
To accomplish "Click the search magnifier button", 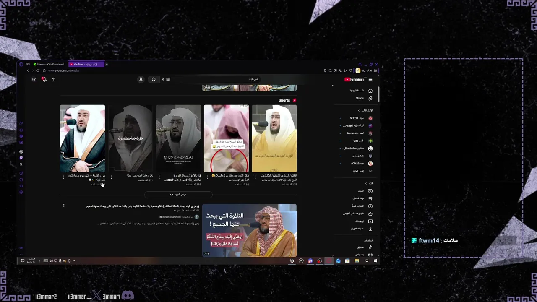I will click(x=154, y=79).
